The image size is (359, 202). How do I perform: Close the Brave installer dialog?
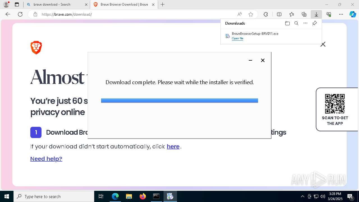tap(263, 60)
